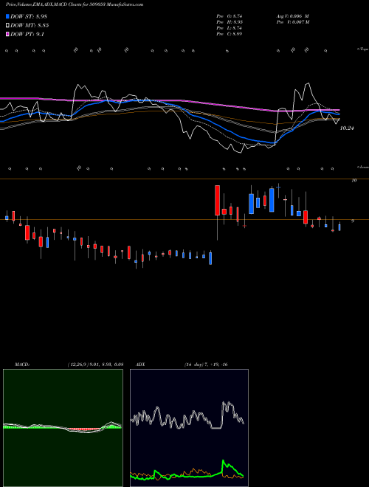Click the MACD panel title
The image size is (369, 487).
[22, 365]
